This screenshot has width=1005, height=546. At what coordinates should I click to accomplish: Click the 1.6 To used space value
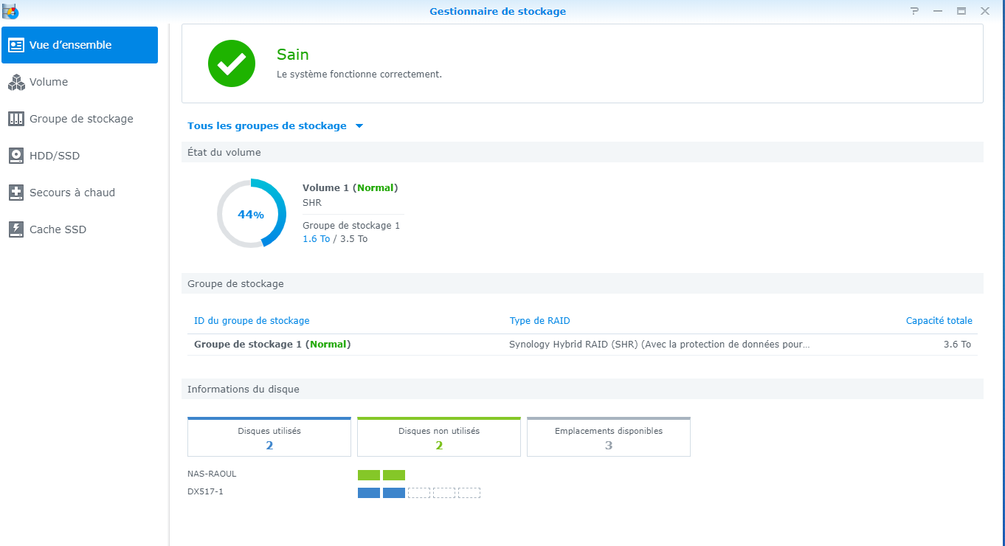pyautogui.click(x=316, y=239)
